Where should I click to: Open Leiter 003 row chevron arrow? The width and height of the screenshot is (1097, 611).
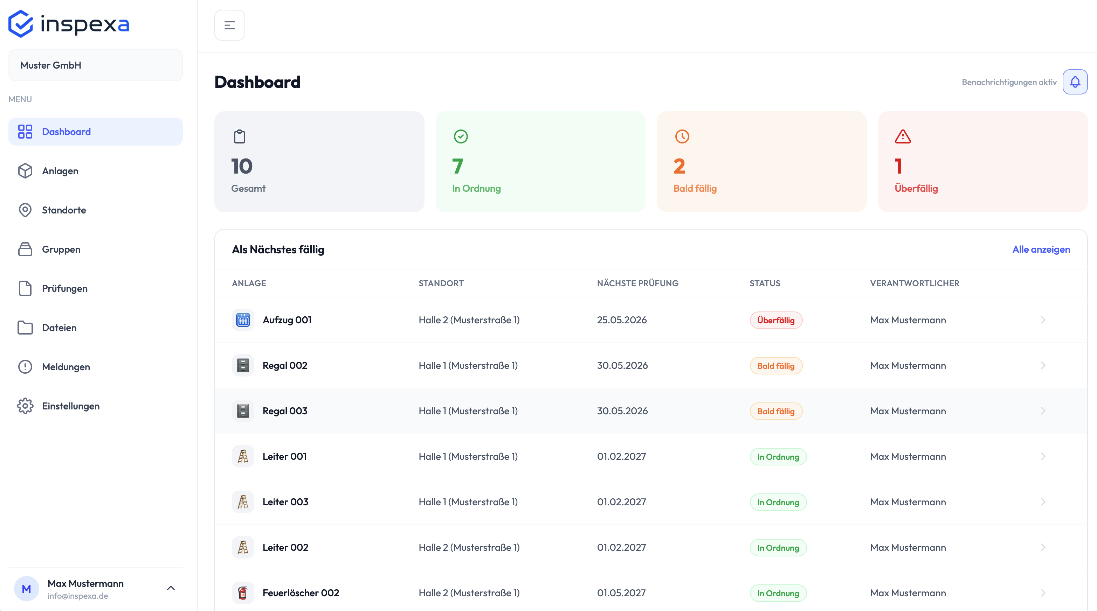click(1043, 502)
